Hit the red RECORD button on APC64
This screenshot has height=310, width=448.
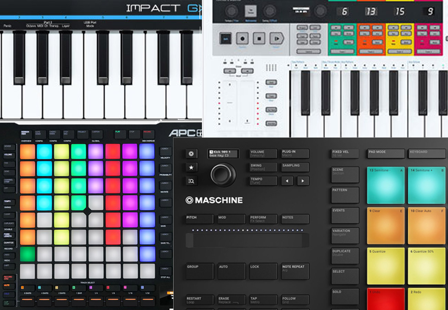tap(149, 134)
